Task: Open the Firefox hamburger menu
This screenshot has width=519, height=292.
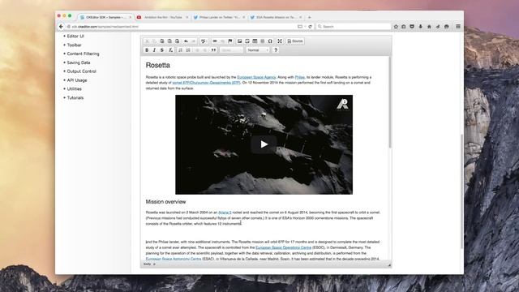Action: tap(458, 27)
